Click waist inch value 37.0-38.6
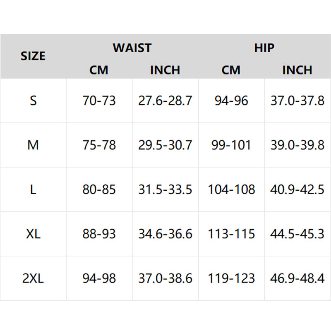Image resolution: width=331 pixels, height=331 pixels. pos(165,278)
